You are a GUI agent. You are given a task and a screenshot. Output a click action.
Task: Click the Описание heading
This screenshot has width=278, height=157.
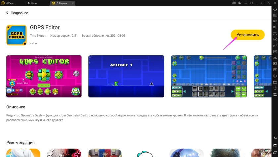(16, 107)
